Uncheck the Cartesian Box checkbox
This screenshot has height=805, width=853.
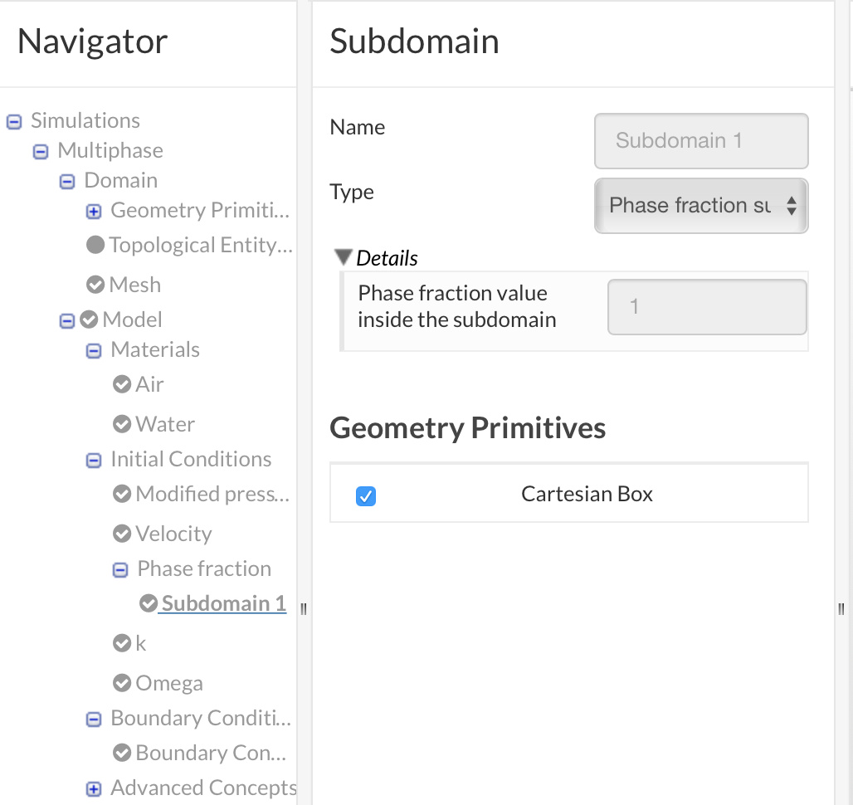365,495
